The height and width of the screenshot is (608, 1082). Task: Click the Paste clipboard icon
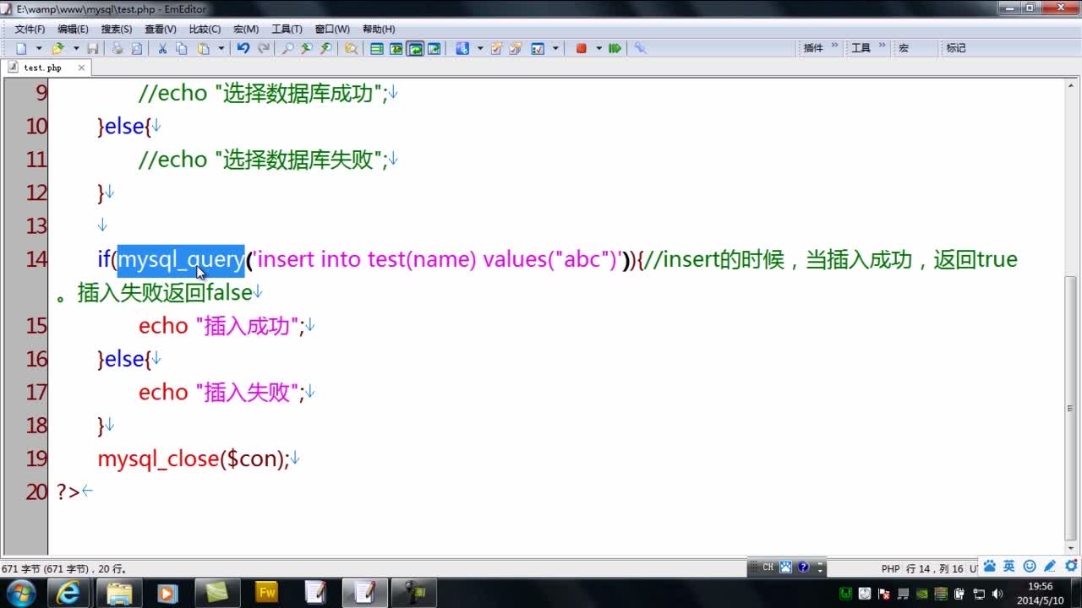coord(203,48)
